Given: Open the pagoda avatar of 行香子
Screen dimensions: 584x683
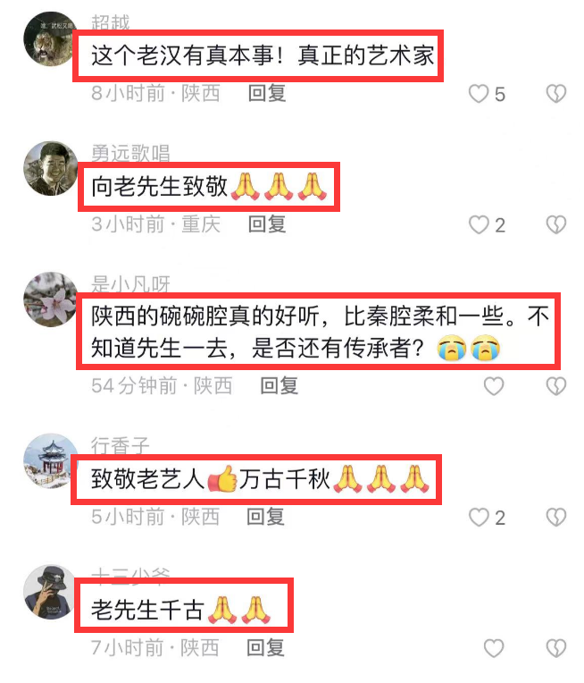Looking at the screenshot, I should (x=51, y=461).
